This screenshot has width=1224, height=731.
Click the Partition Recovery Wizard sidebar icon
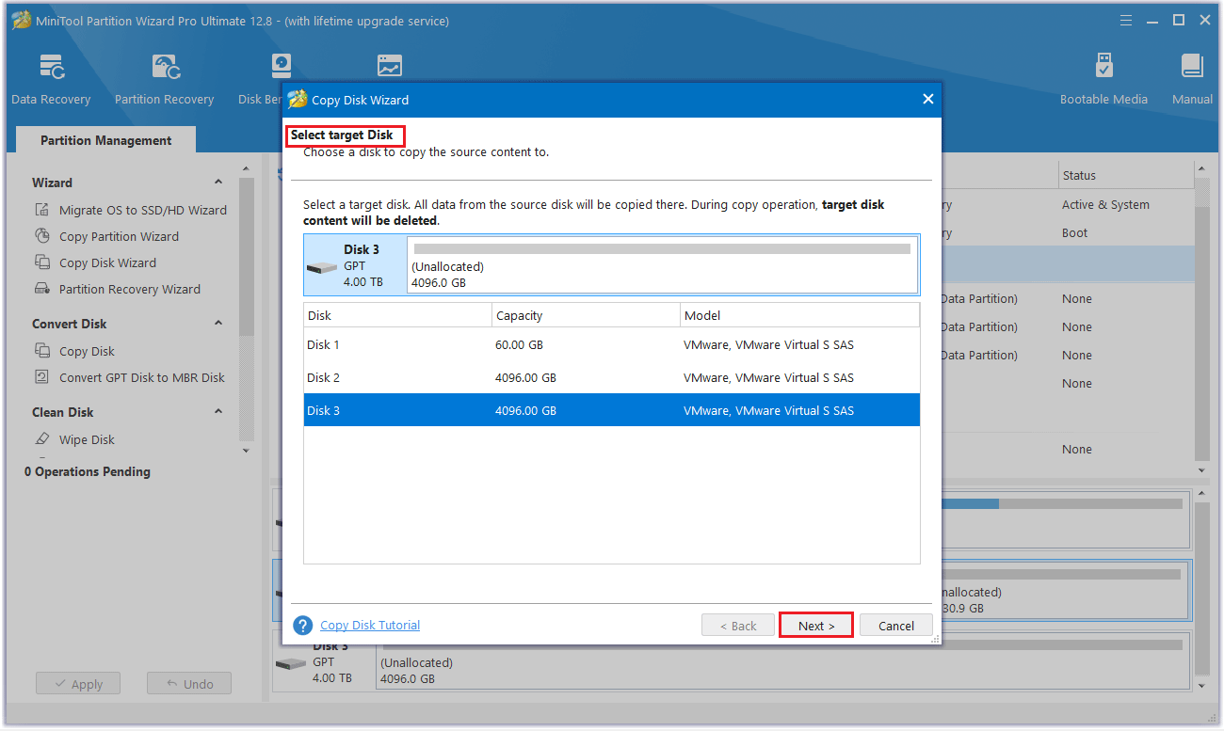(x=42, y=289)
